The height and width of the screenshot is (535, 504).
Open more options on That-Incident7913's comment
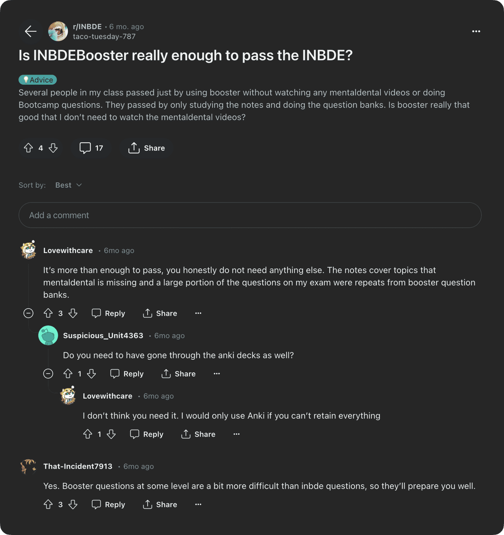coord(198,505)
